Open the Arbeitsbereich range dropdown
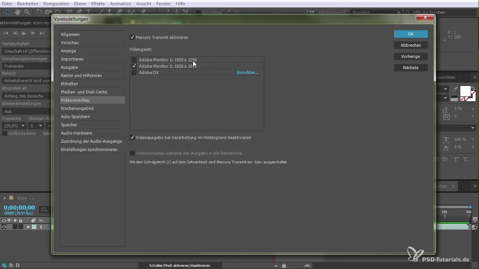This screenshot has height=269, width=479. point(26,81)
